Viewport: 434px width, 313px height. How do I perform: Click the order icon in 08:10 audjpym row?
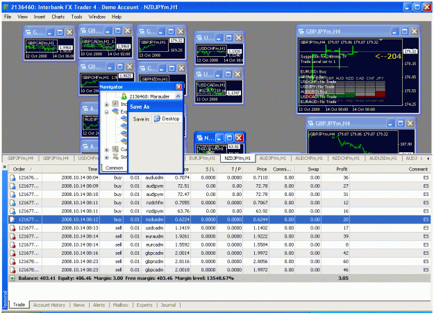point(12,195)
